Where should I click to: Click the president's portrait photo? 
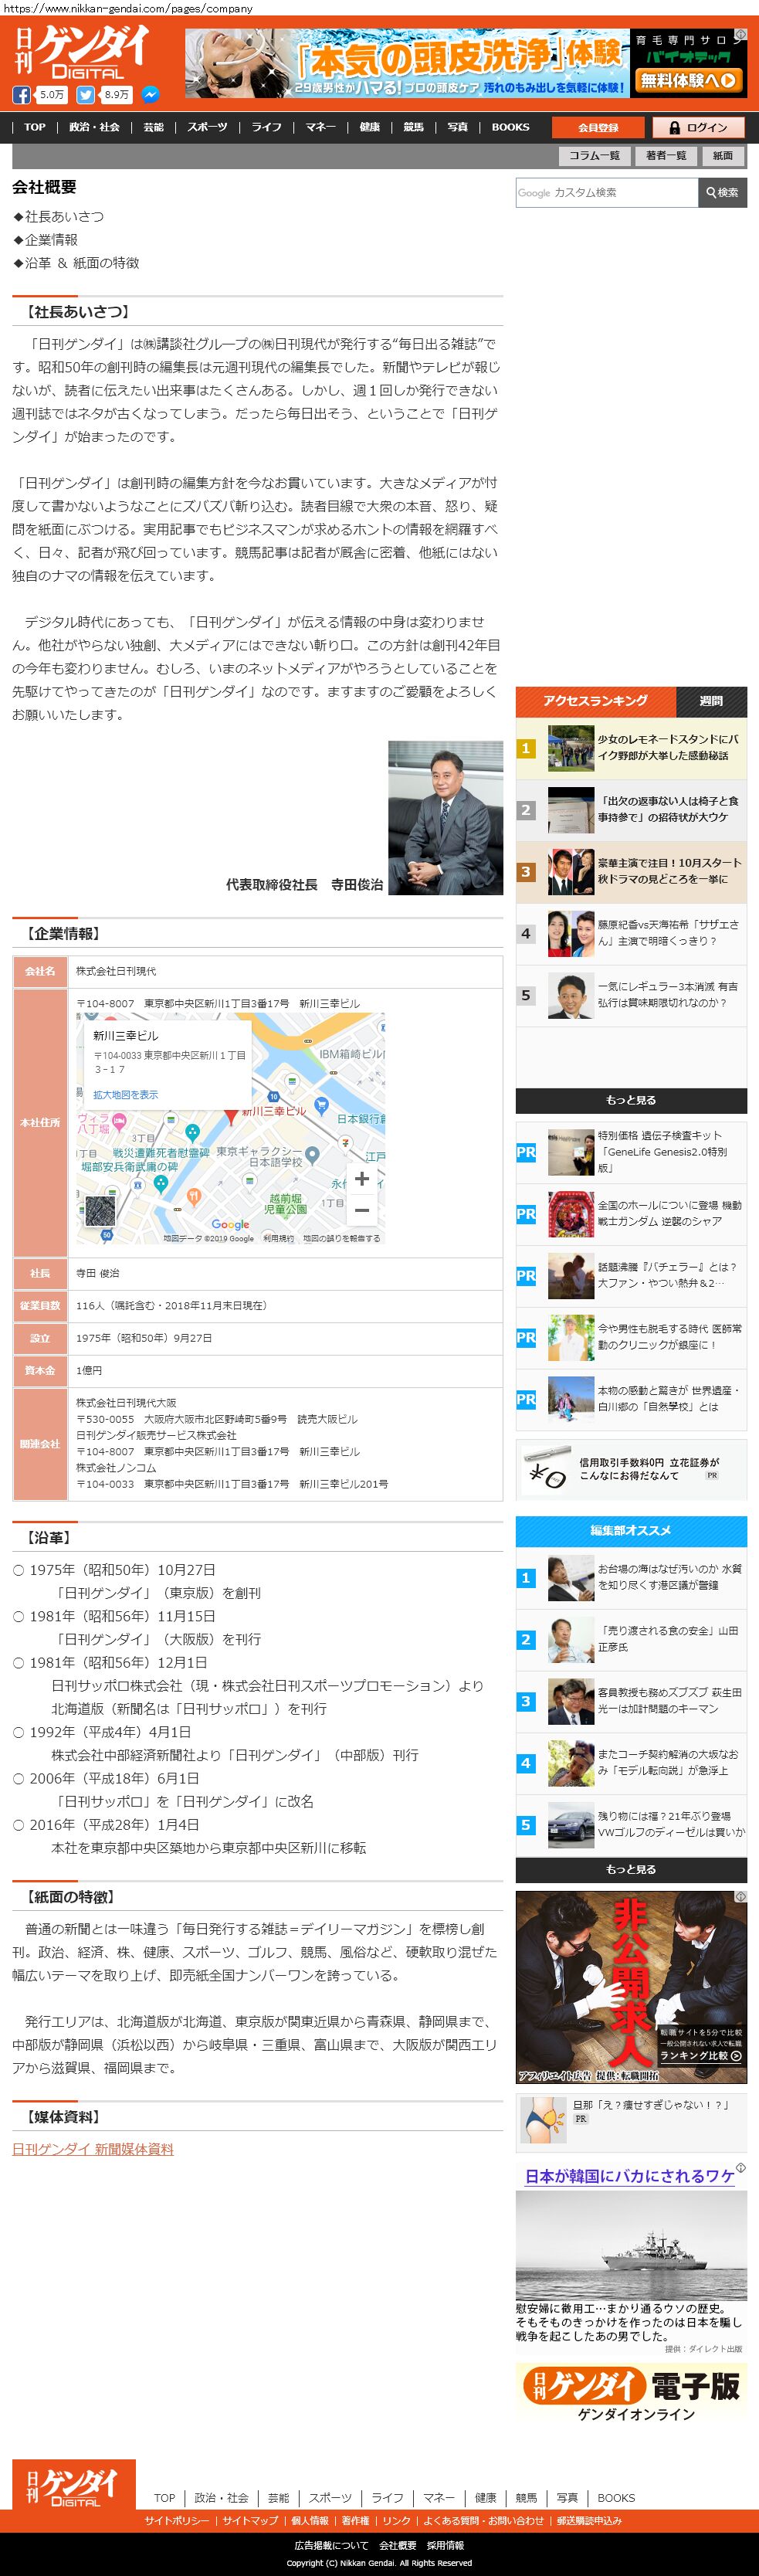click(x=445, y=818)
